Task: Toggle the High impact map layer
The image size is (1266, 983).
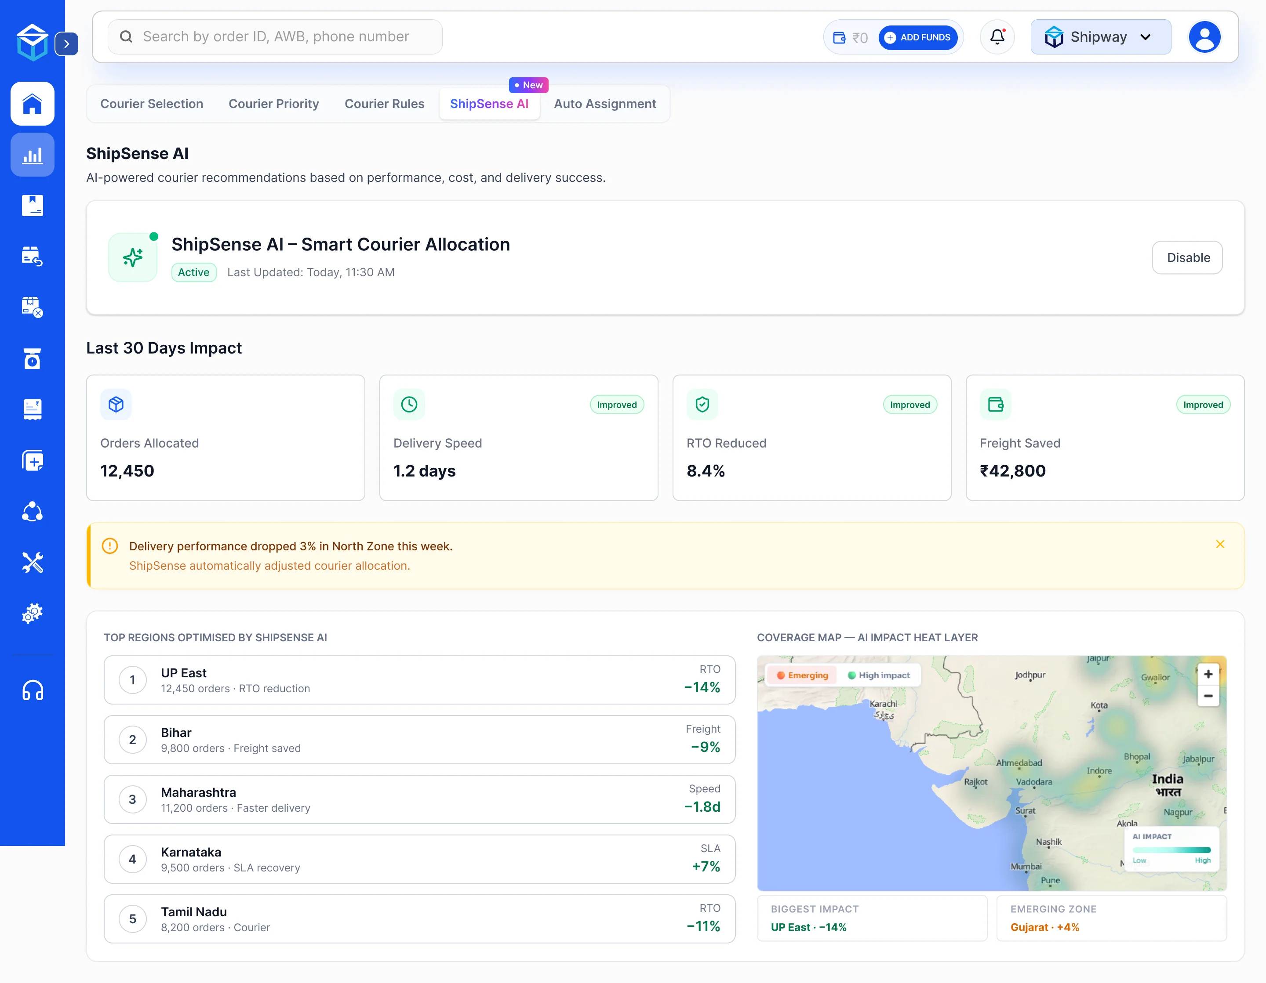Action: [879, 676]
